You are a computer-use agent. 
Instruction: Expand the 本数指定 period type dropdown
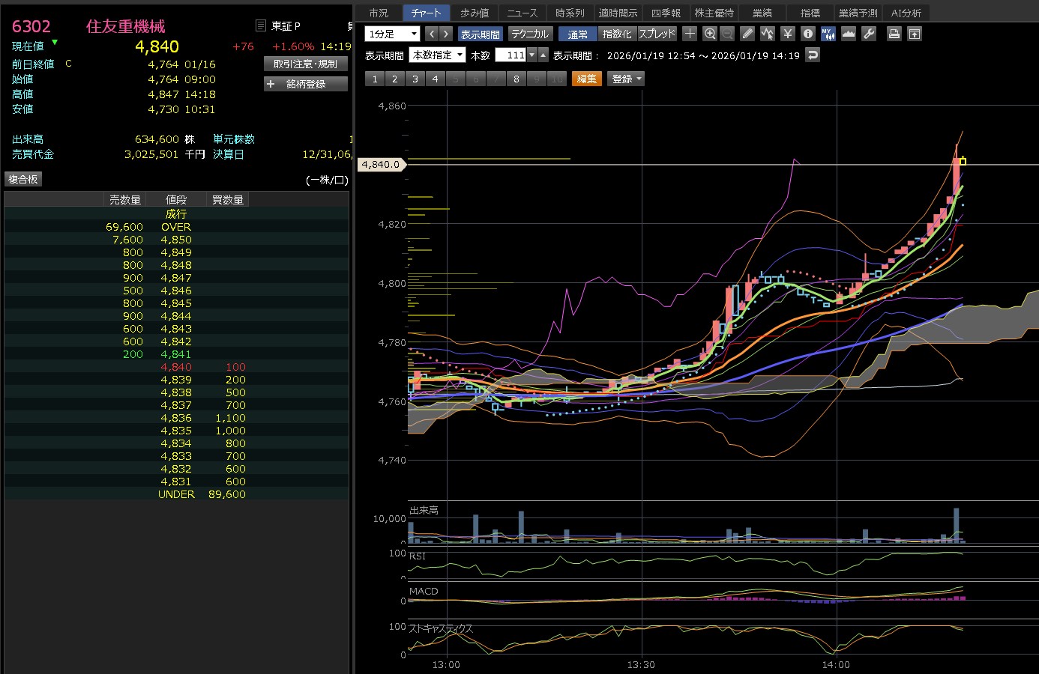pyautogui.click(x=437, y=55)
